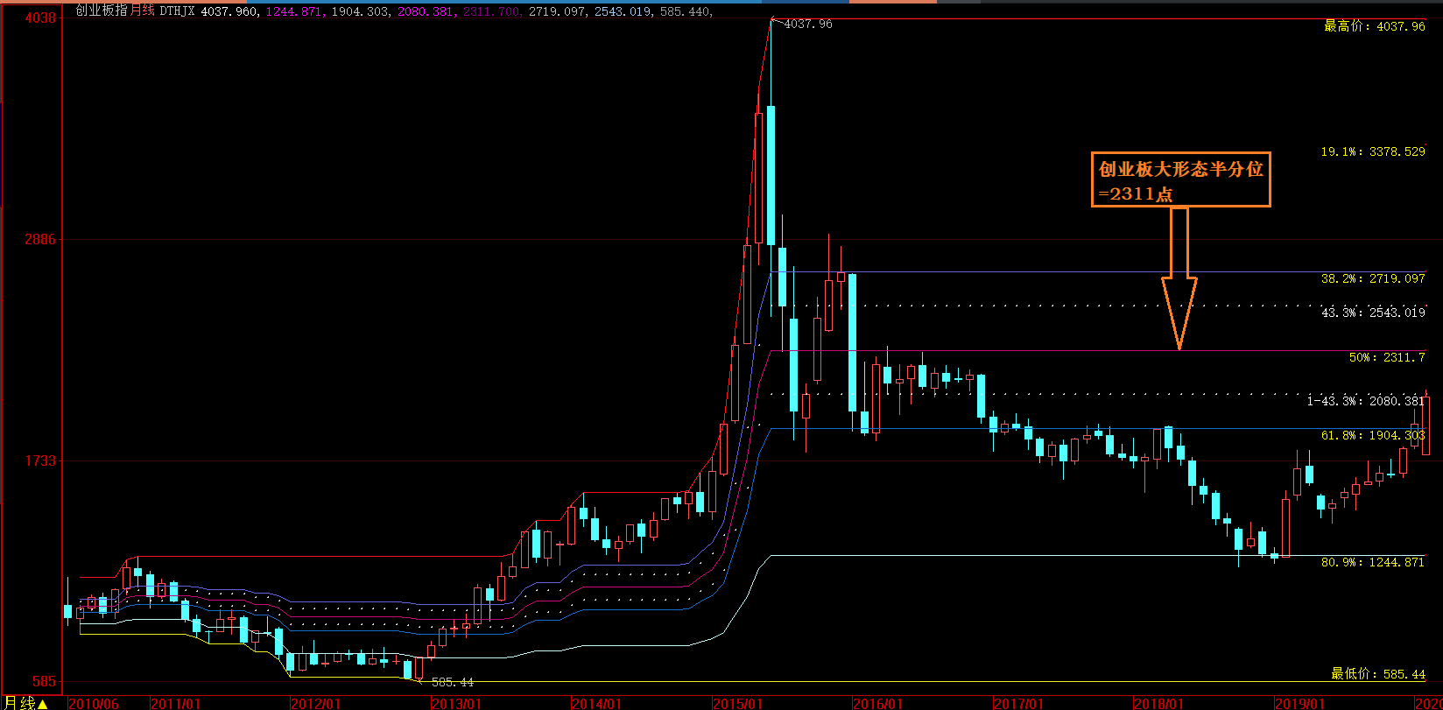This screenshot has height=710, width=1443.
Task: Click the 50%: 2311.7 level label
Action: (x=1387, y=357)
